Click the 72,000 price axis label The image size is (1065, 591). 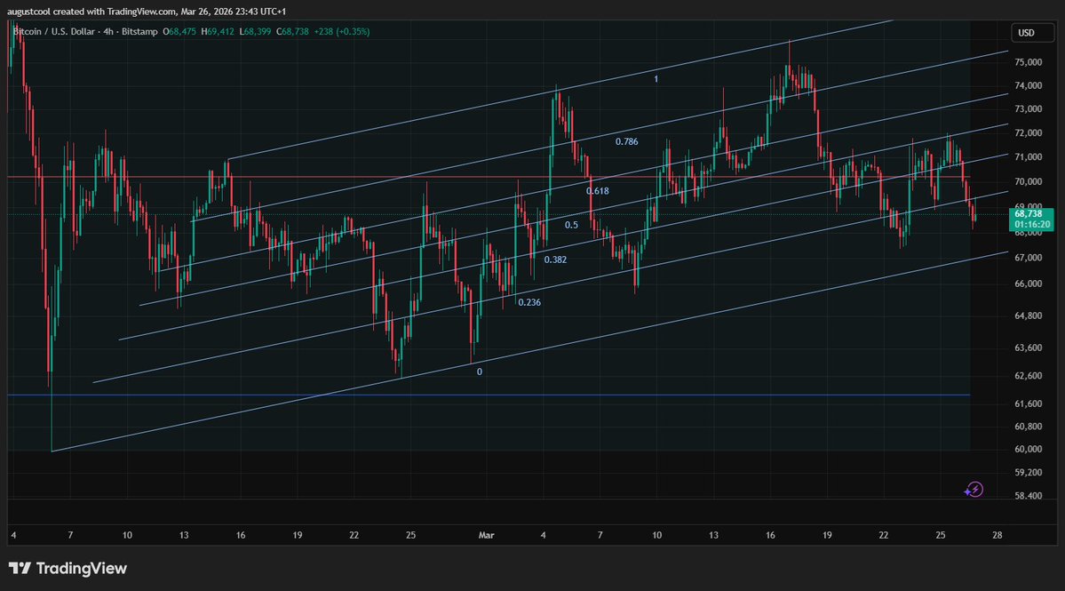(1029, 132)
